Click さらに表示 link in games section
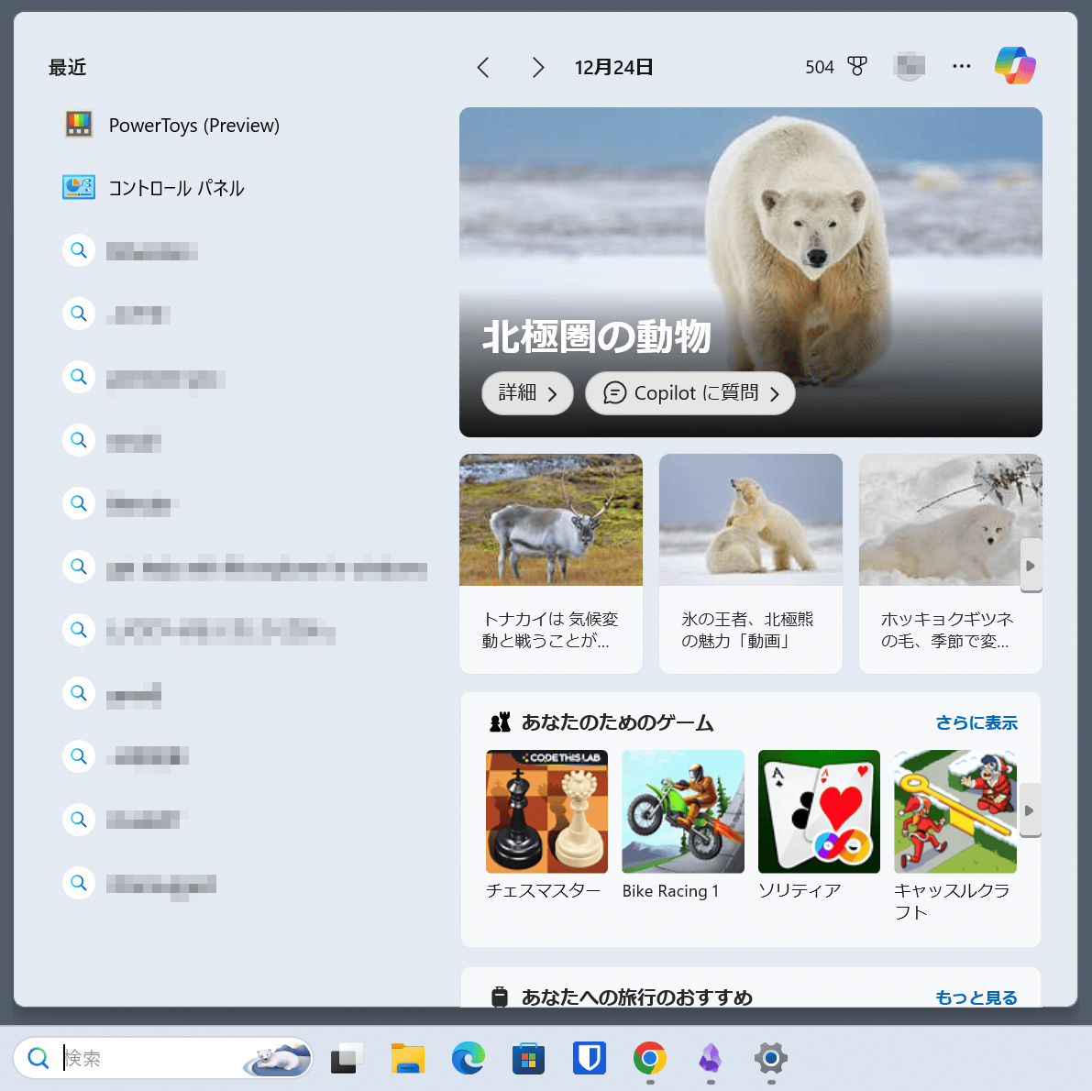Image resolution: width=1092 pixels, height=1091 pixels. pyautogui.click(x=976, y=722)
